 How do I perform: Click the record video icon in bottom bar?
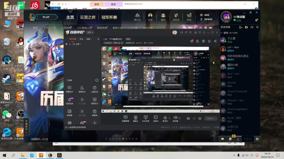click(x=189, y=118)
